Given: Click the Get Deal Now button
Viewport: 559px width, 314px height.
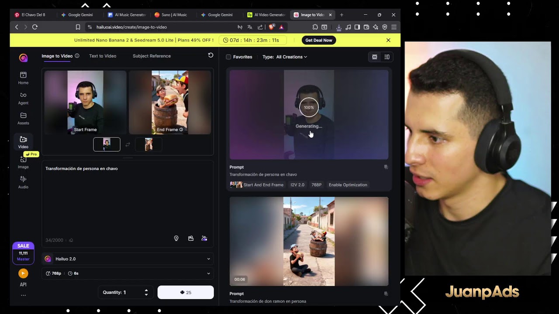Looking at the screenshot, I should pos(319,40).
